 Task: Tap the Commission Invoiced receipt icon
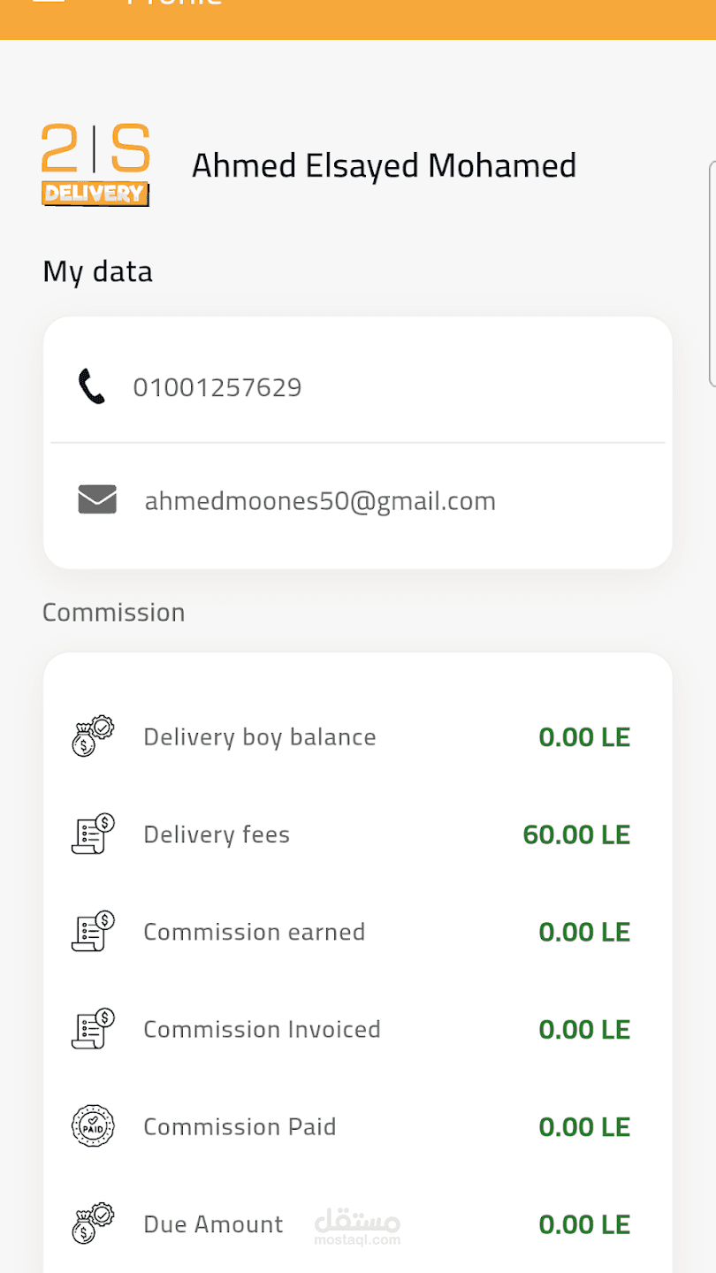point(93,1029)
